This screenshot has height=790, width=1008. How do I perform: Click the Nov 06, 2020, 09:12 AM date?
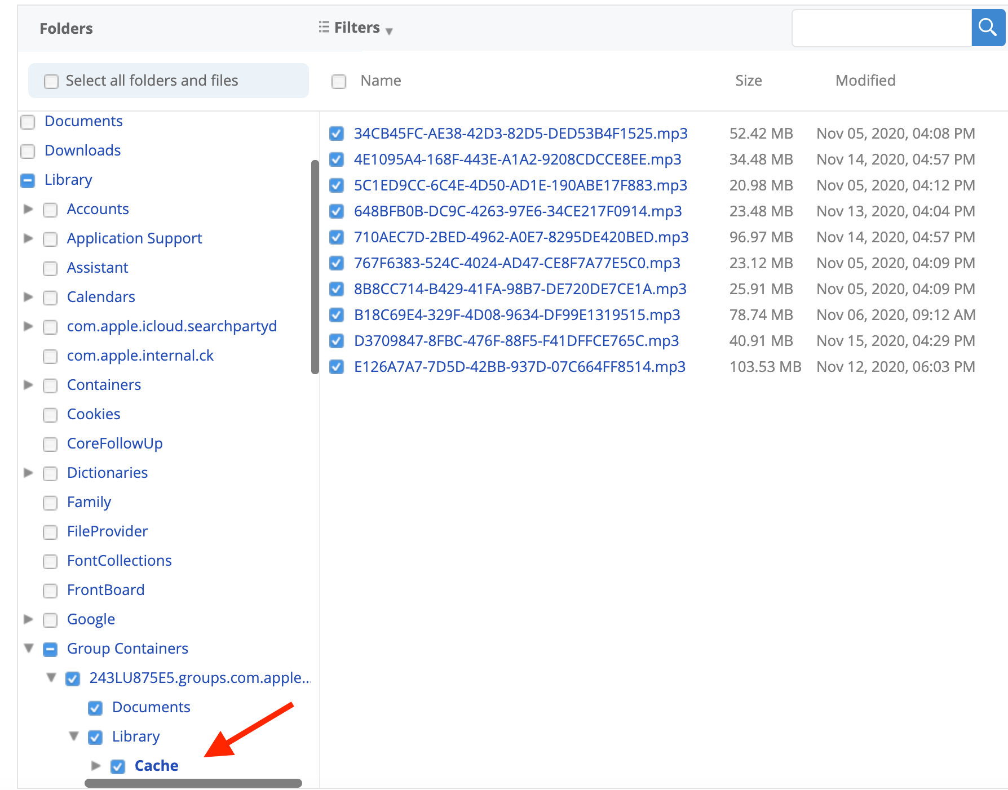[x=896, y=315]
